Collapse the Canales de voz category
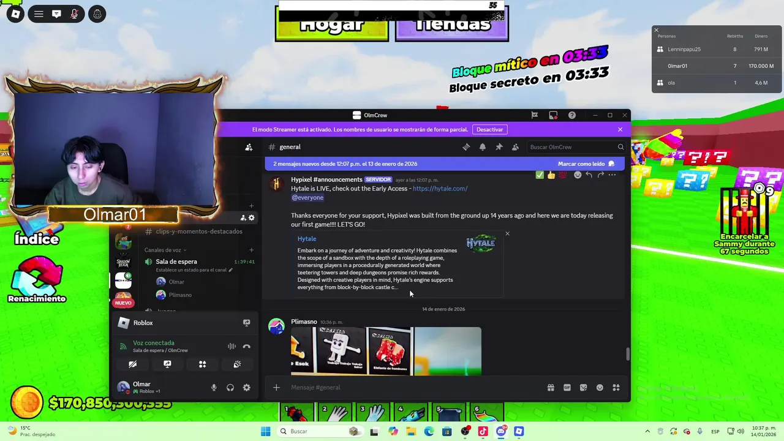Image resolution: width=784 pixels, height=441 pixels. 165,250
